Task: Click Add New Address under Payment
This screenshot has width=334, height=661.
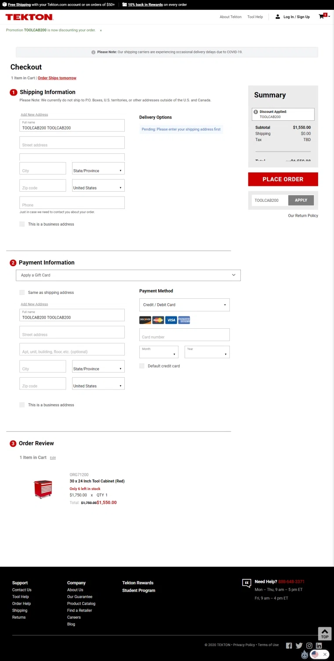Action: click(34, 304)
